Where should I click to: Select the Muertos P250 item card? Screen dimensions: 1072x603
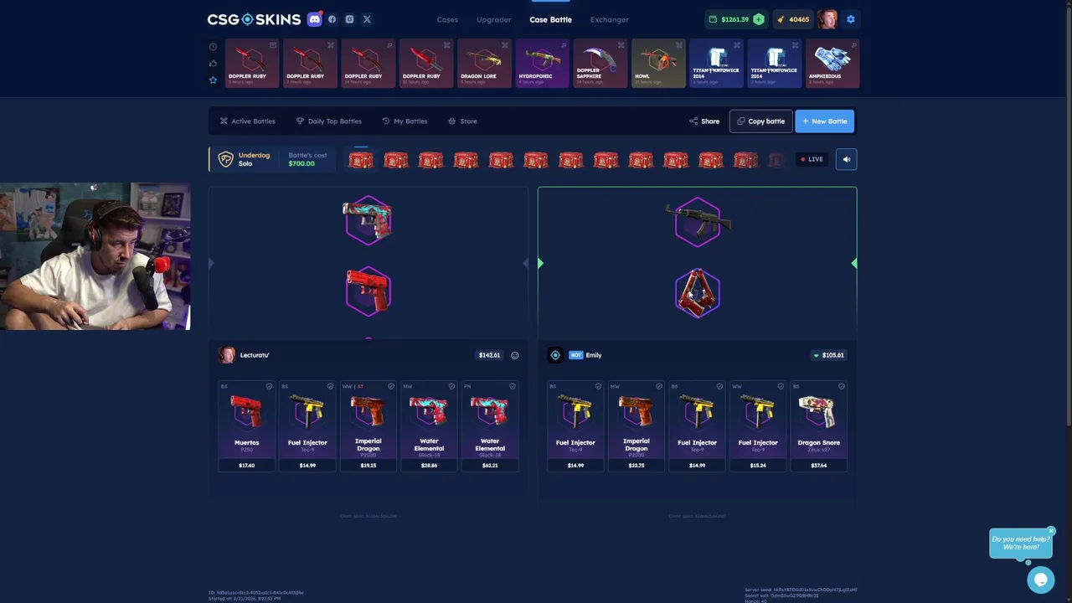coord(246,426)
